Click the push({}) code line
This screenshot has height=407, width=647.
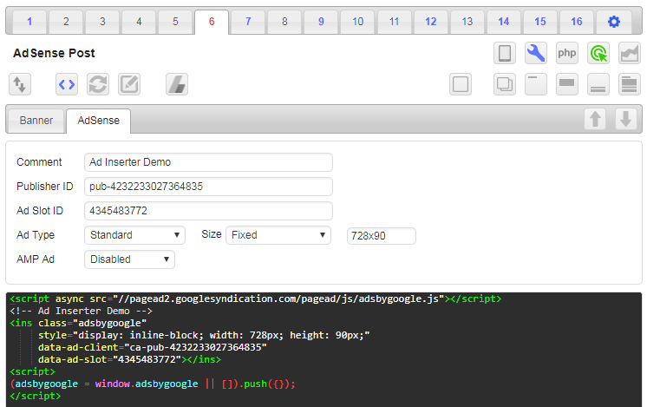(153, 384)
